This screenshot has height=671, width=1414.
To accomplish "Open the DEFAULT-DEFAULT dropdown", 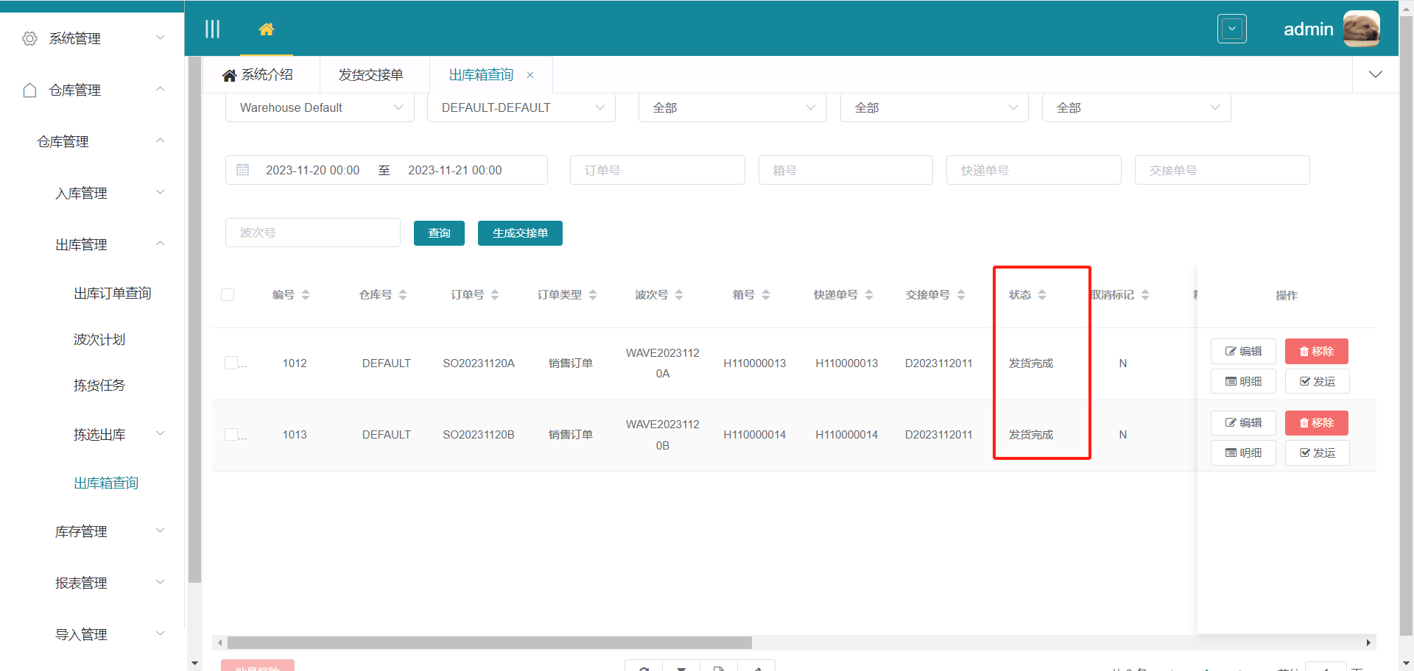I will (x=521, y=107).
